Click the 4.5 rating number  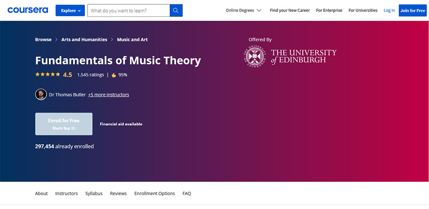[68, 75]
